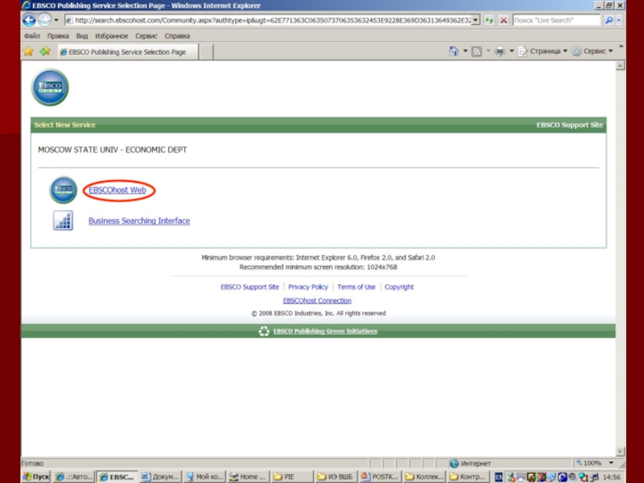644x483 pixels.
Task: Open the Сервис toolbar gear menu
Action: [592, 52]
